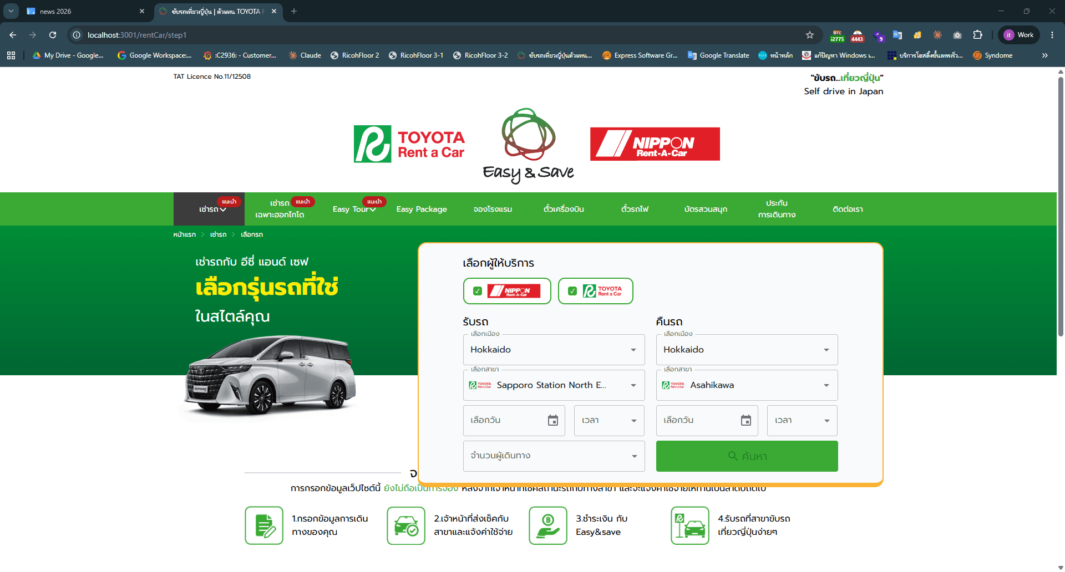Open the number of travelers dropdown
Screen dimensions: 1065x572
click(554, 456)
